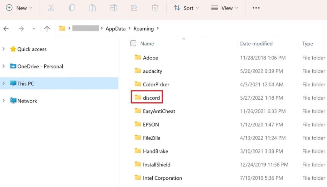Screen dimensions: 327x187
Task: Open the New dropdown menu
Action: point(19,8)
